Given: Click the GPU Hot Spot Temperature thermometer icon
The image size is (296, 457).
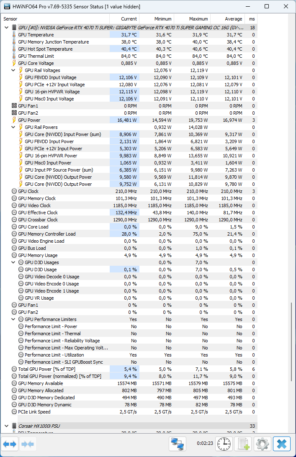Looking at the screenshot, I should click(x=14, y=49).
